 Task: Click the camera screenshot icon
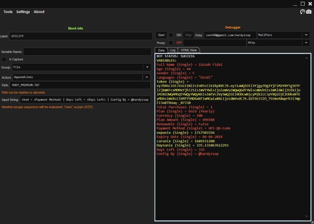coord(309,12)
